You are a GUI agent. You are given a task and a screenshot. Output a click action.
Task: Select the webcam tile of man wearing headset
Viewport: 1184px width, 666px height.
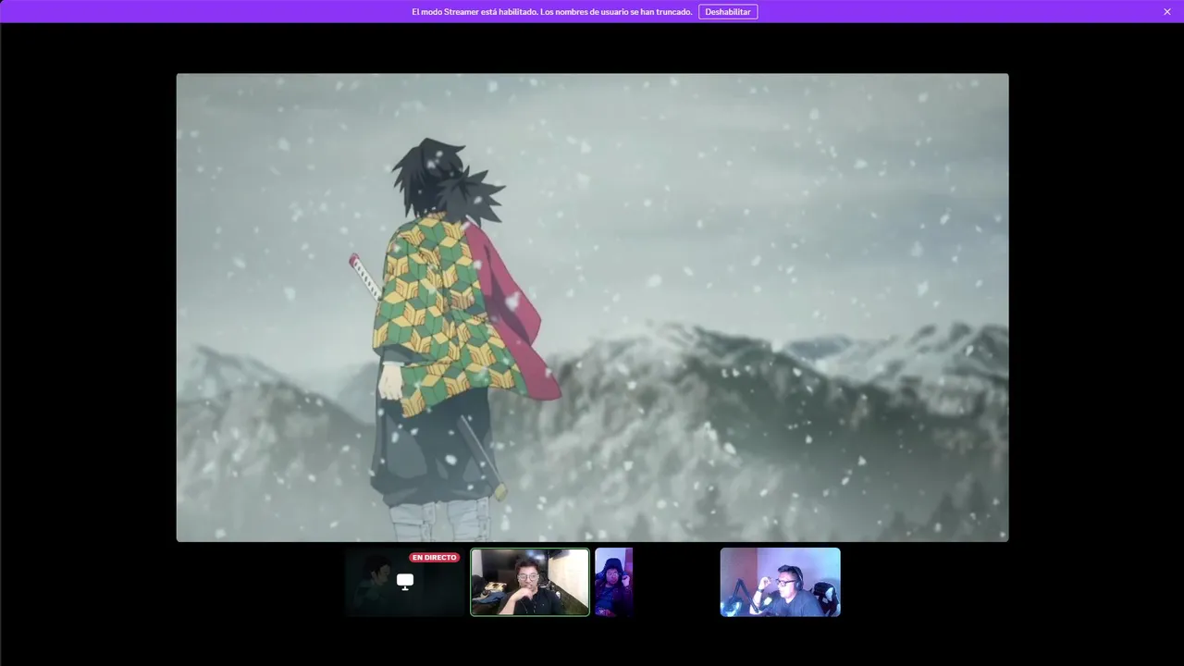pyautogui.click(x=781, y=582)
